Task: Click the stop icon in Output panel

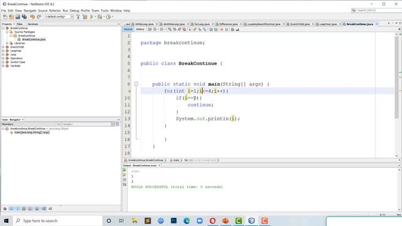Action: tap(124, 180)
